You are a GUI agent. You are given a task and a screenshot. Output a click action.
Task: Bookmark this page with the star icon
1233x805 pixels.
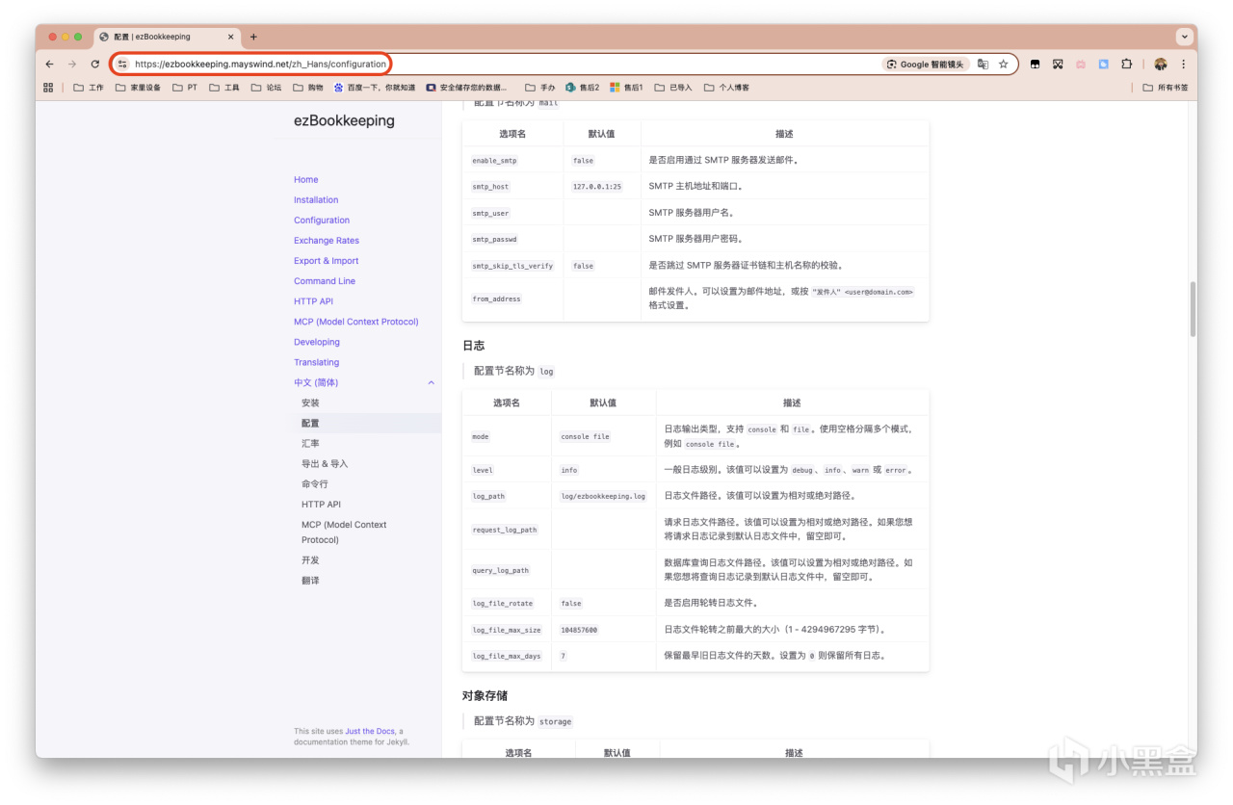1003,65
